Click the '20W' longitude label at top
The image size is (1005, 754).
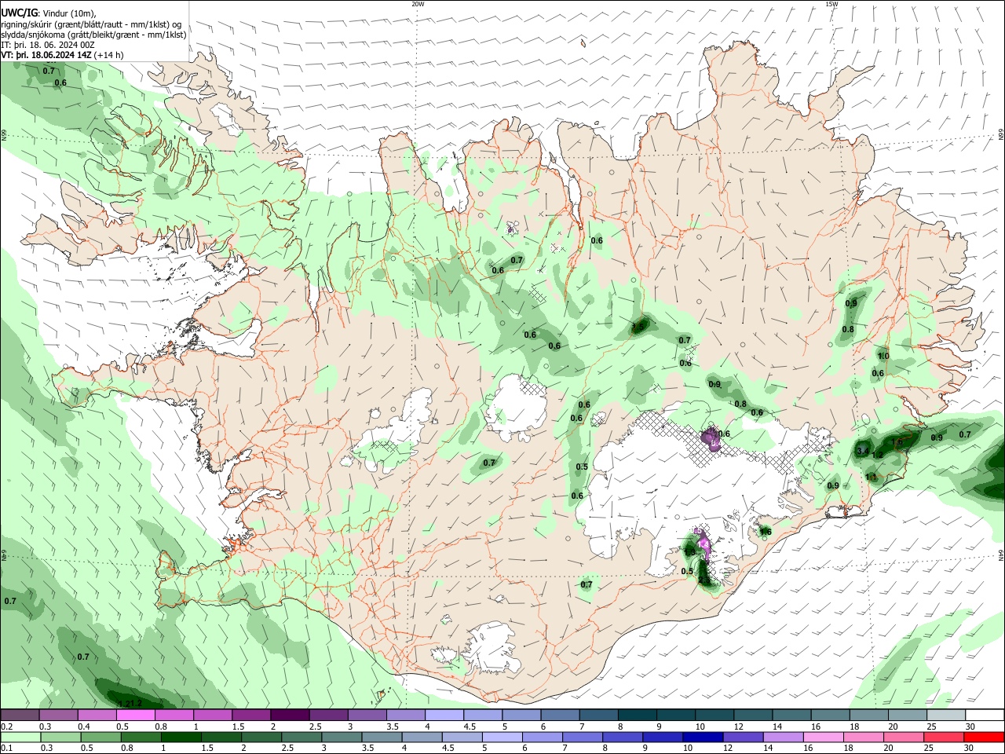click(x=418, y=4)
